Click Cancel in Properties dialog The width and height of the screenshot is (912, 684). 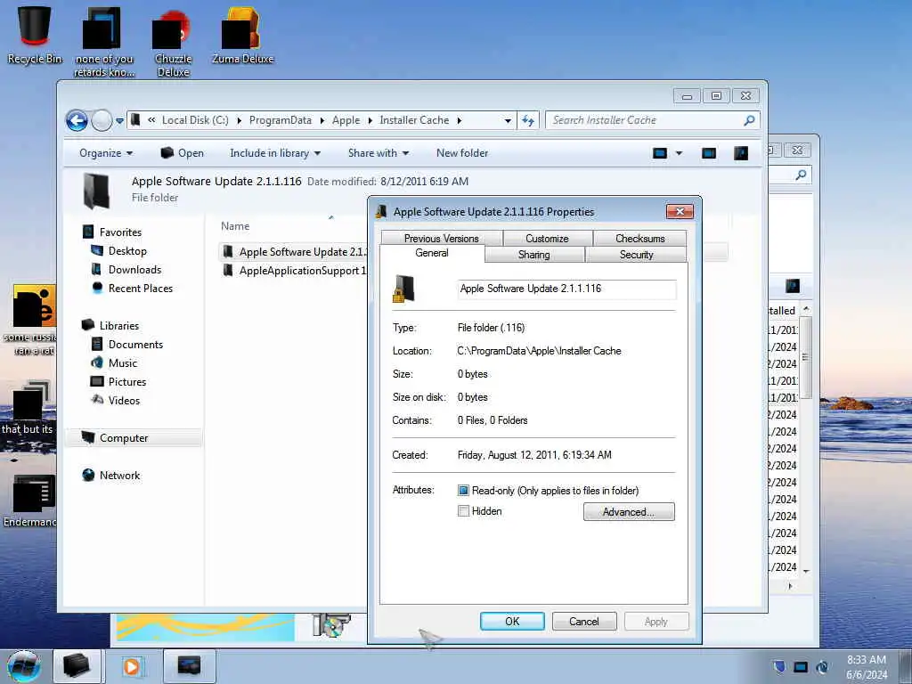click(x=584, y=621)
